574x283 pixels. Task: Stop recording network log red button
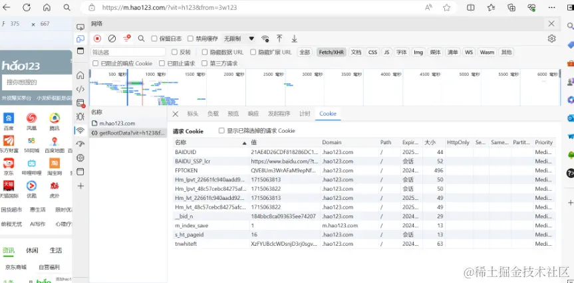point(97,39)
